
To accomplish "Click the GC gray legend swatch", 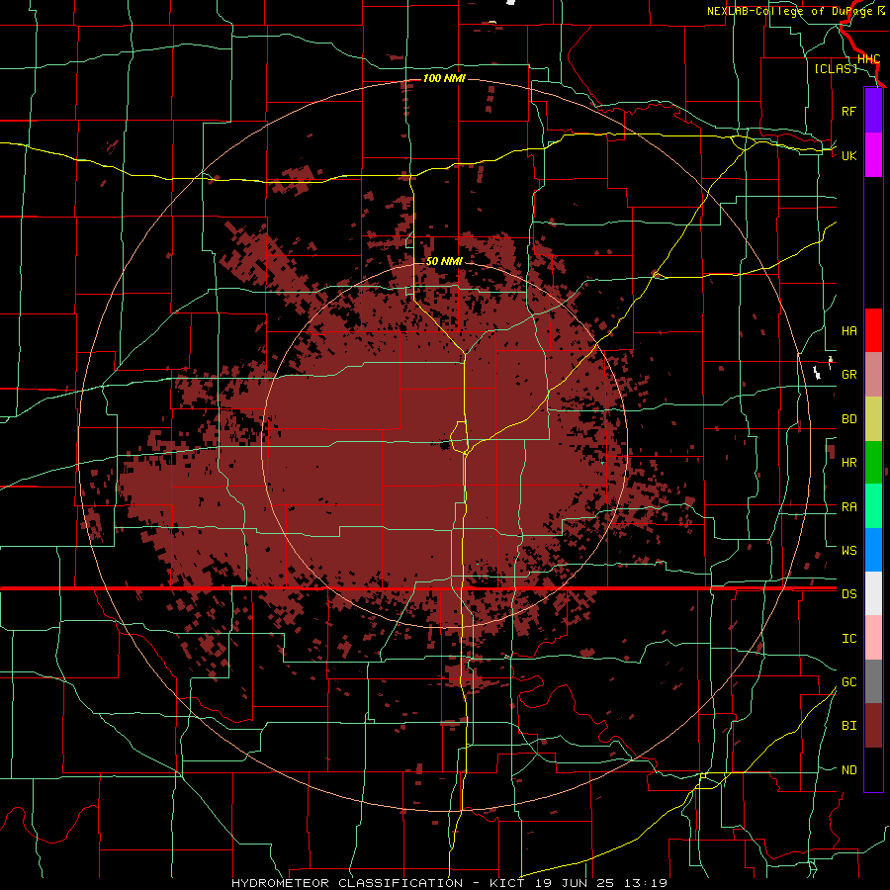I will [873, 681].
